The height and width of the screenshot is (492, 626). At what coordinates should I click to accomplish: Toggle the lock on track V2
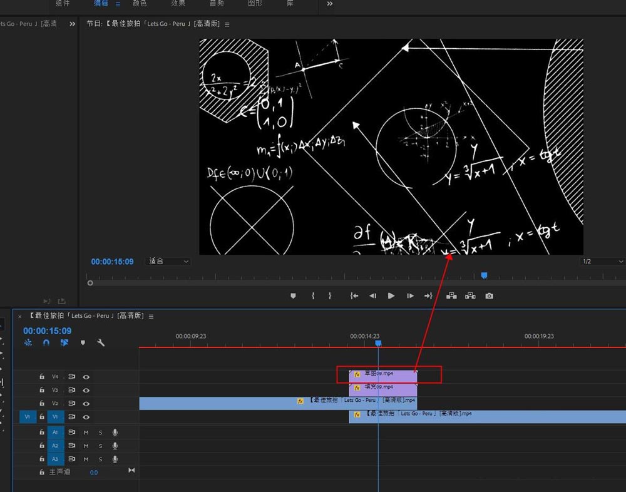pos(42,404)
